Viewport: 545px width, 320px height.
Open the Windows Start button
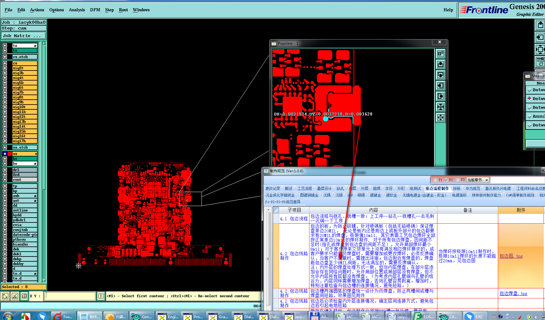[8, 316]
